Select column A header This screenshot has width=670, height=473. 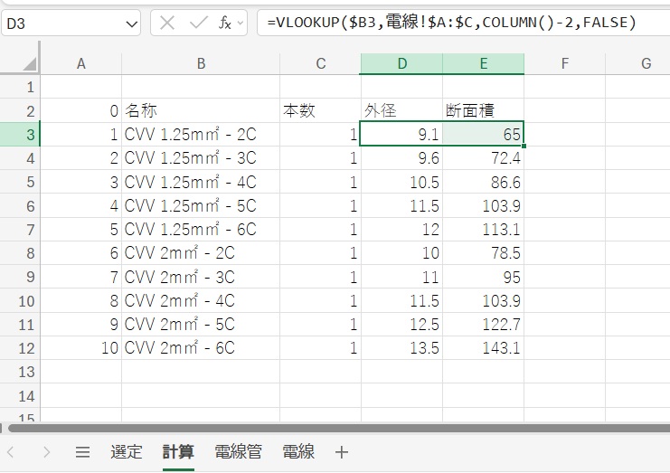pyautogui.click(x=80, y=63)
